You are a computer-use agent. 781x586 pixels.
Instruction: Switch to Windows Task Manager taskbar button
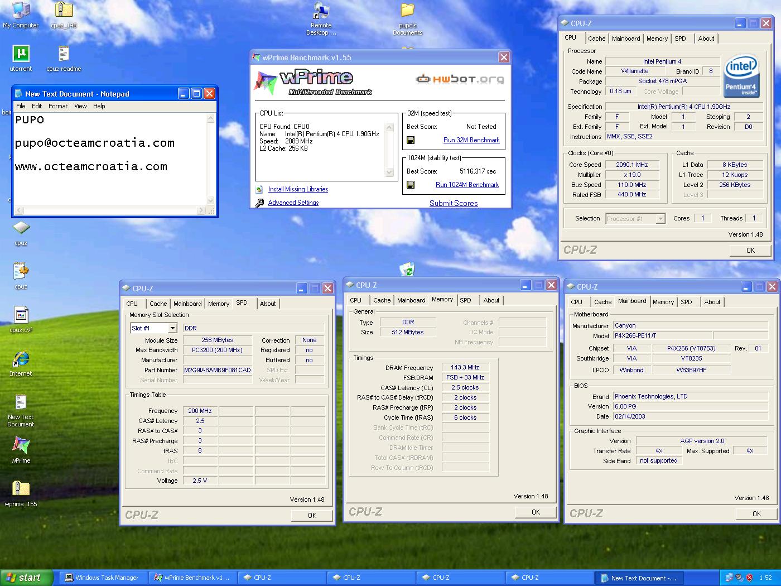[103, 578]
